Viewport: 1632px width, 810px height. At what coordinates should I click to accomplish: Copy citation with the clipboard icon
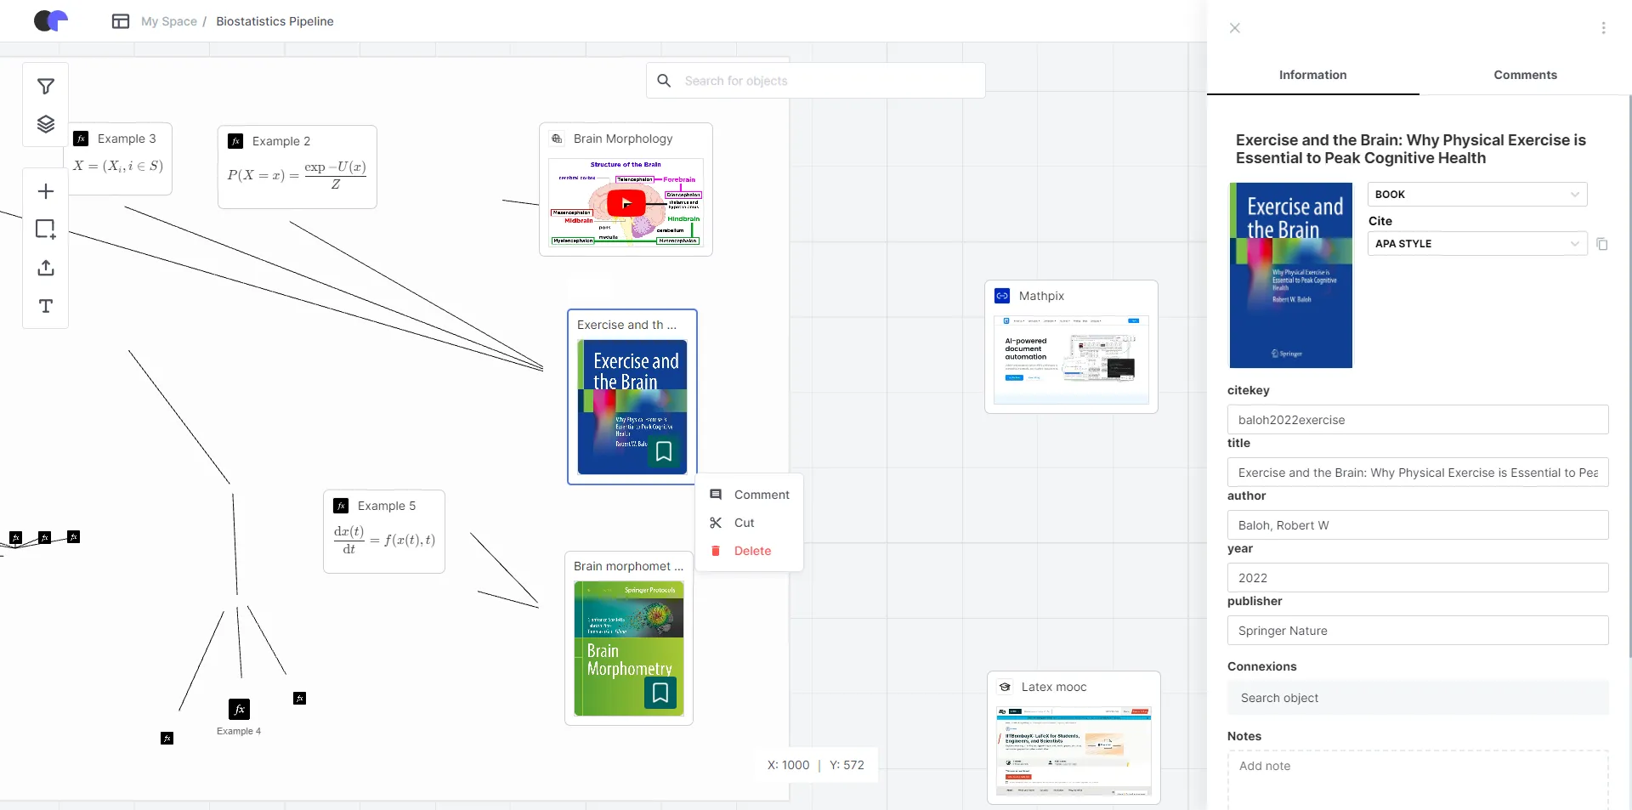(x=1602, y=244)
